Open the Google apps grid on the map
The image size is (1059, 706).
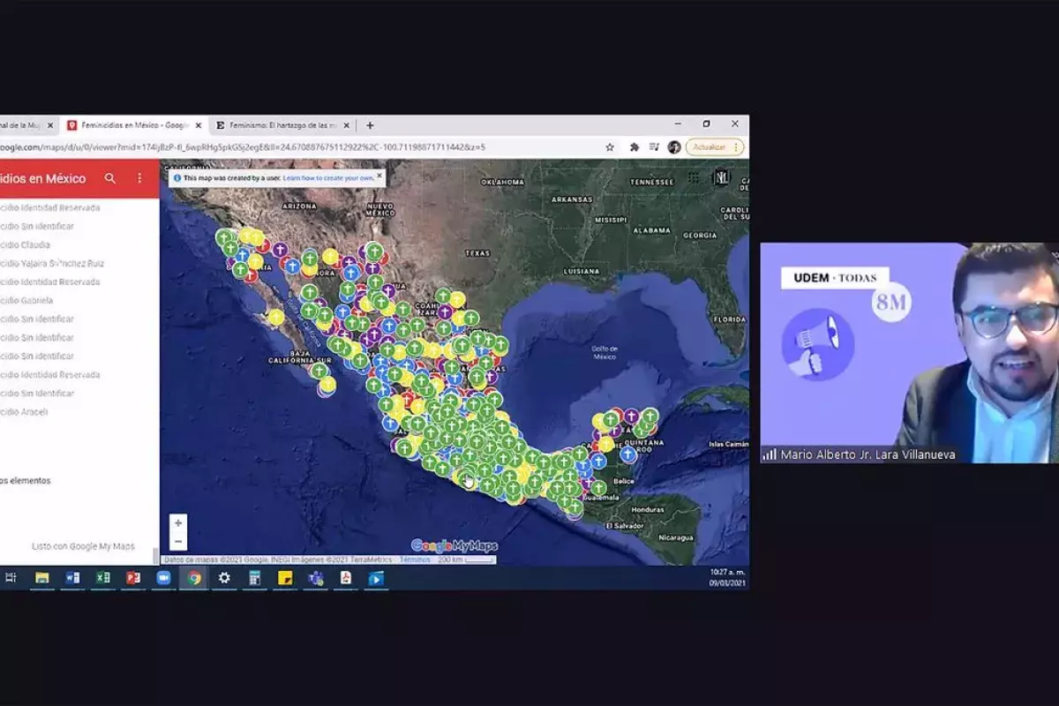[694, 177]
